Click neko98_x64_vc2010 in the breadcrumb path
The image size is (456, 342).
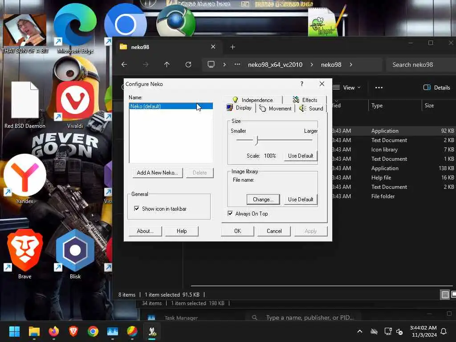click(275, 65)
